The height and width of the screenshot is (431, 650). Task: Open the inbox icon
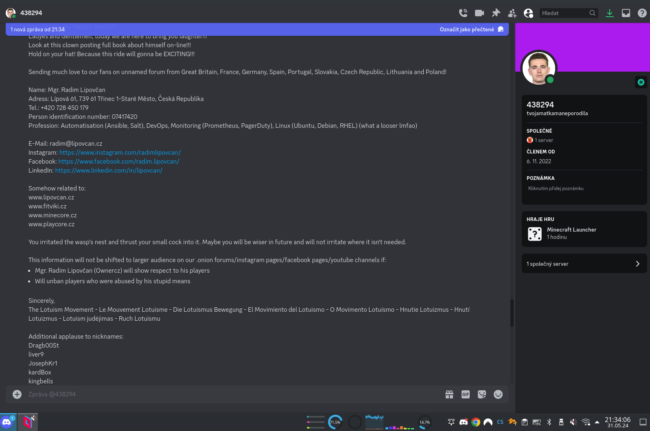626,13
